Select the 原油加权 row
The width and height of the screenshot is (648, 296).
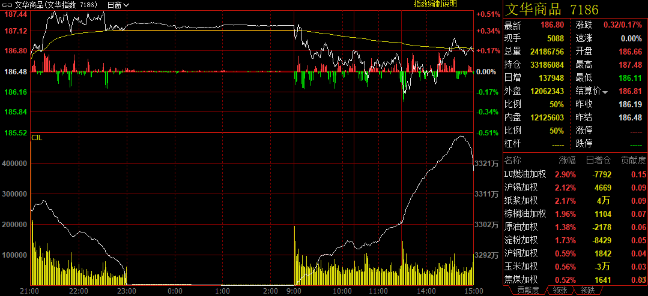pyautogui.click(x=521, y=227)
